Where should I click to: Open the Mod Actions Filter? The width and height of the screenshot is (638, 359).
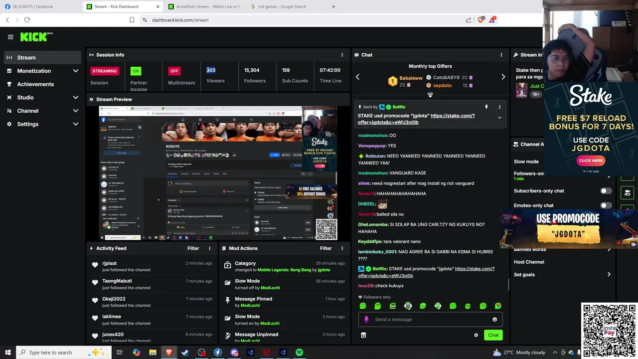click(x=325, y=248)
